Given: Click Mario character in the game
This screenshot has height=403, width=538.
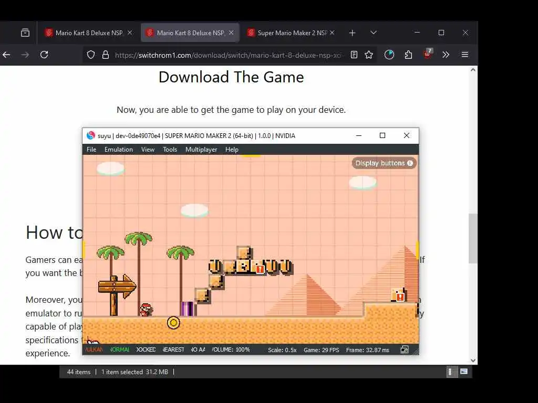Looking at the screenshot, I should tap(146, 310).
